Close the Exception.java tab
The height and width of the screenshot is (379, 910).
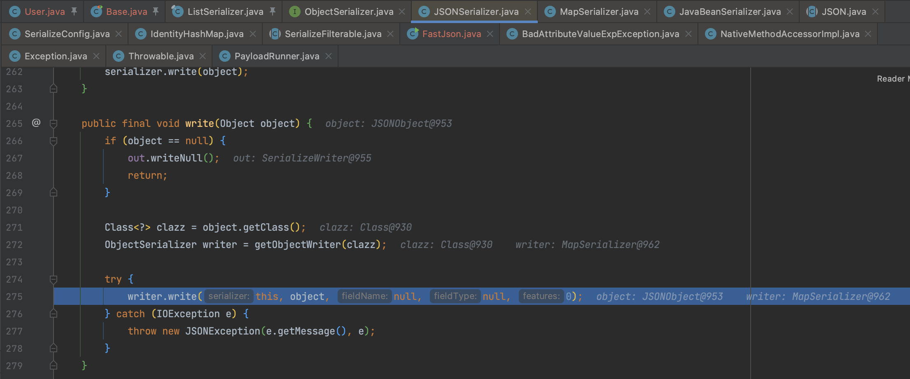[x=96, y=56]
